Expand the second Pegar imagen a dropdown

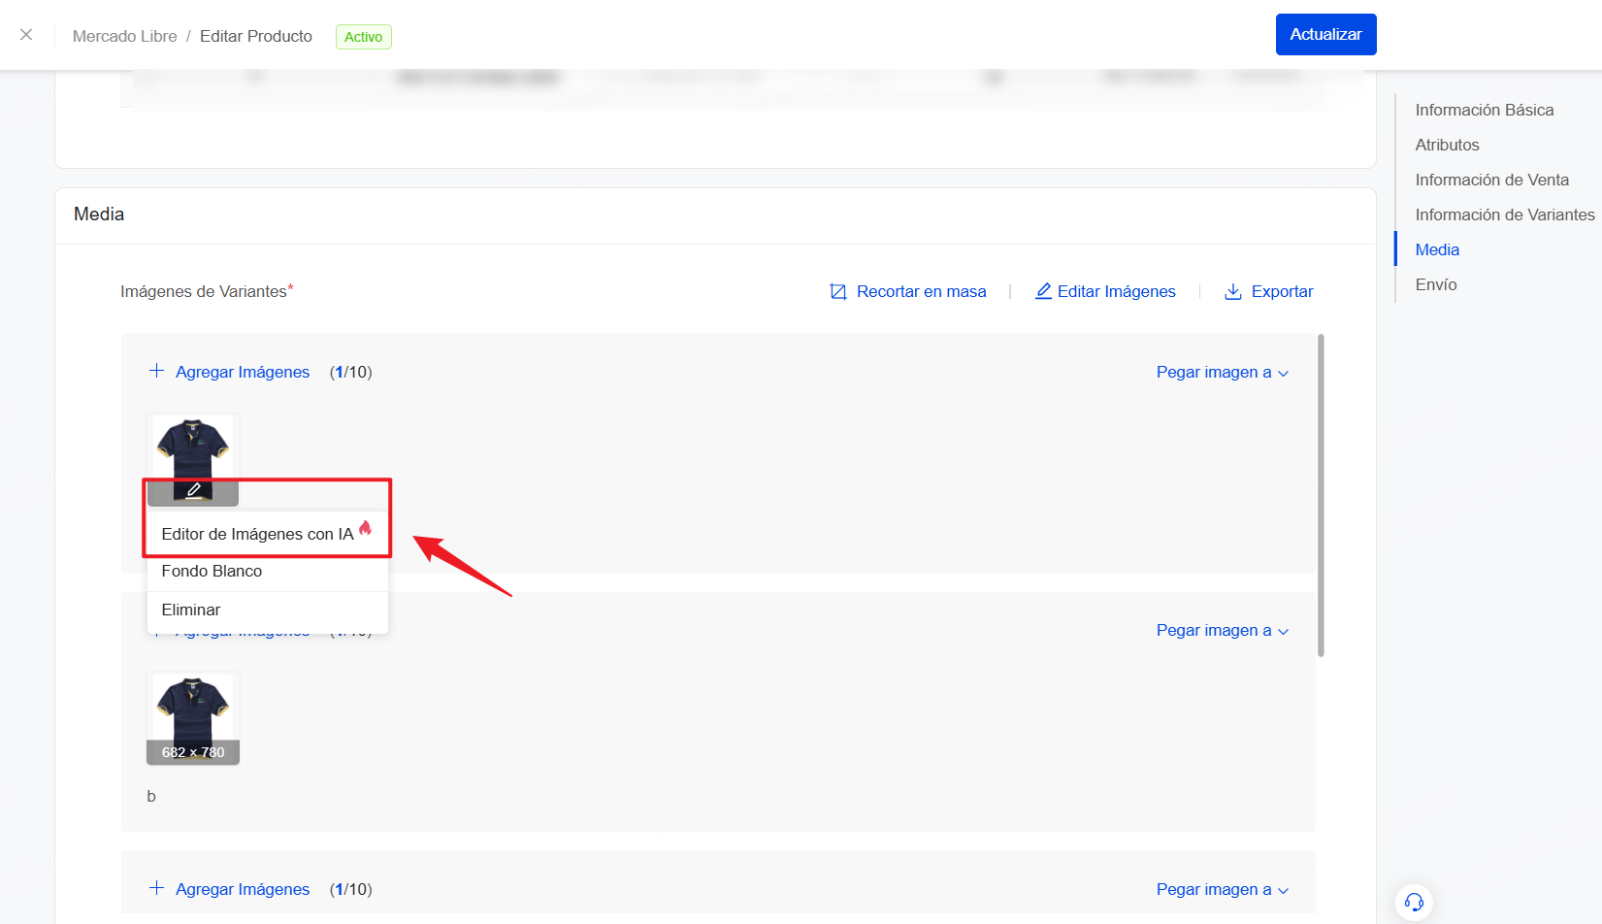tap(1222, 631)
